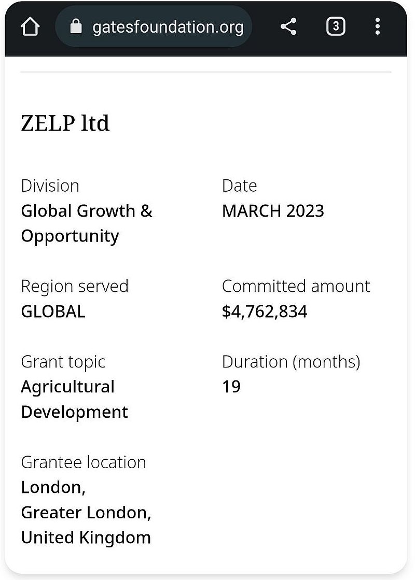Click the Division label
Image resolution: width=415 pixels, height=580 pixels.
pyautogui.click(x=50, y=186)
